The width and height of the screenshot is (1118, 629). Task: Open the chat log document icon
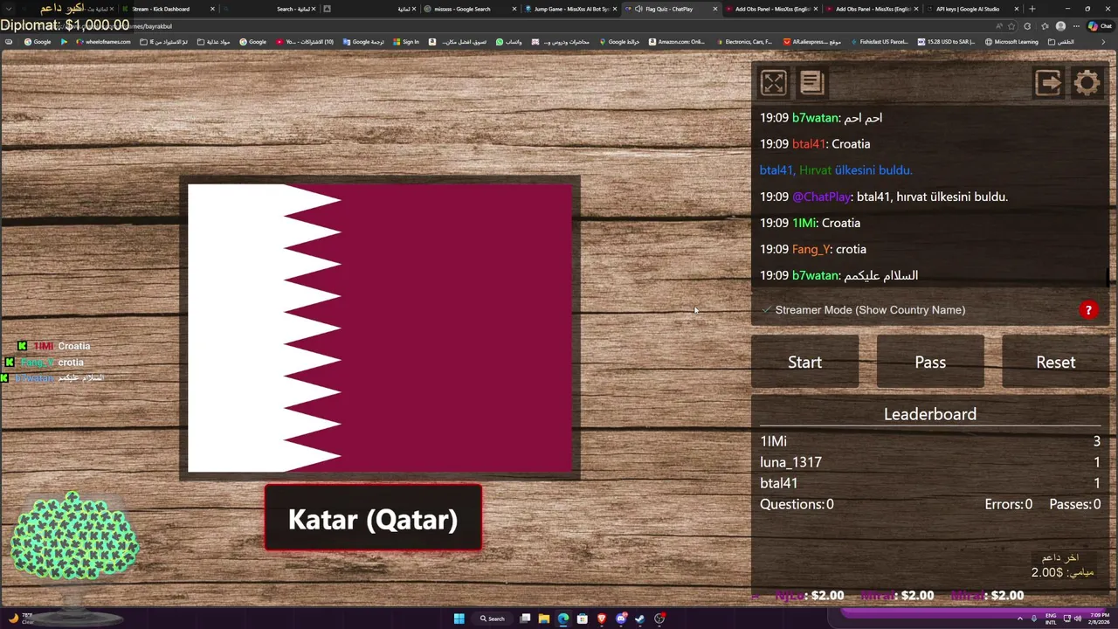tap(811, 83)
